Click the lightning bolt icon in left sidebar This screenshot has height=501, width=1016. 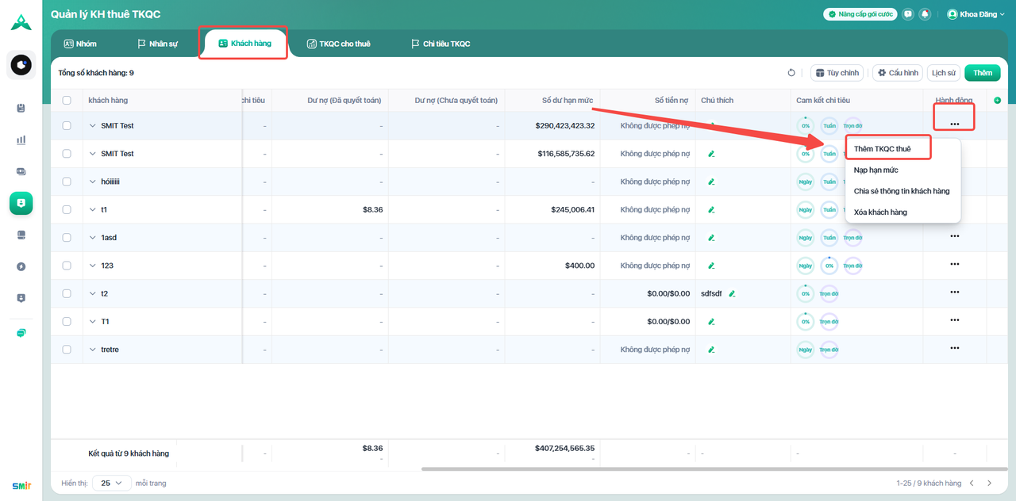[21, 266]
